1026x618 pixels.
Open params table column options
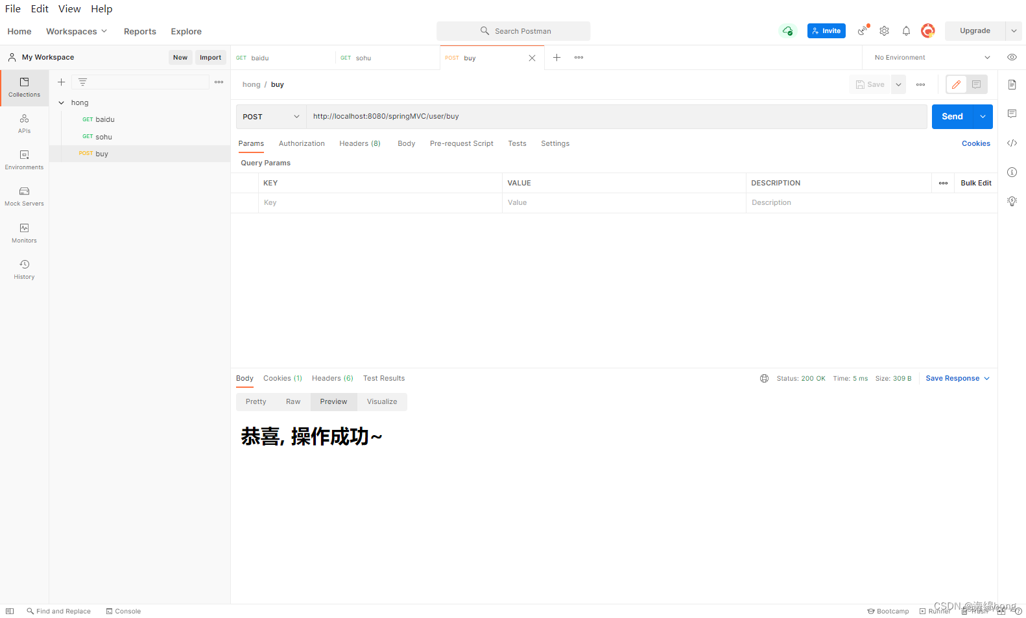click(x=943, y=183)
